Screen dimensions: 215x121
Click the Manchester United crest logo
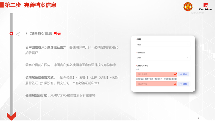pos(188,7)
